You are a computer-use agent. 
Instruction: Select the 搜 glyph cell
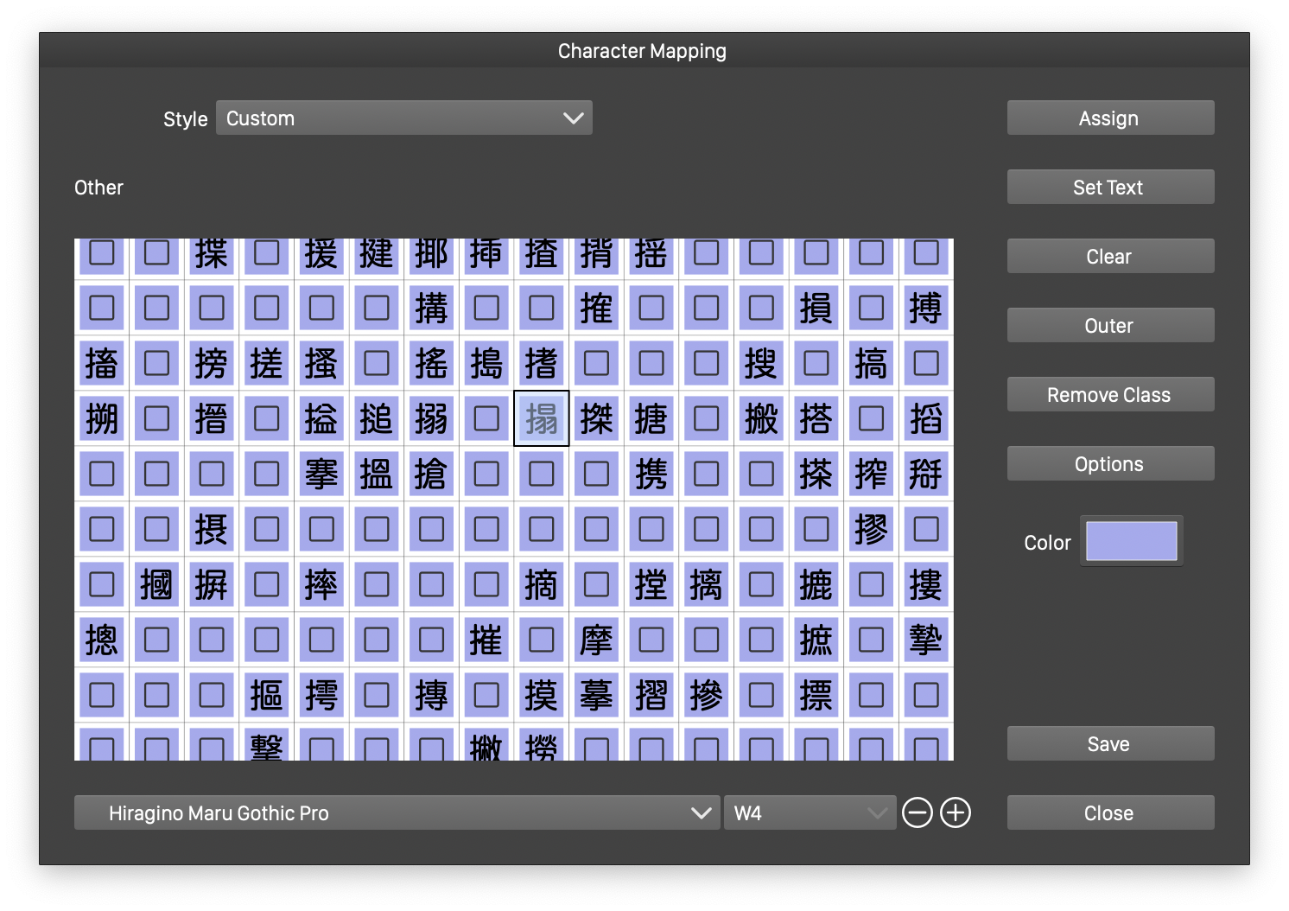pyautogui.click(x=761, y=364)
